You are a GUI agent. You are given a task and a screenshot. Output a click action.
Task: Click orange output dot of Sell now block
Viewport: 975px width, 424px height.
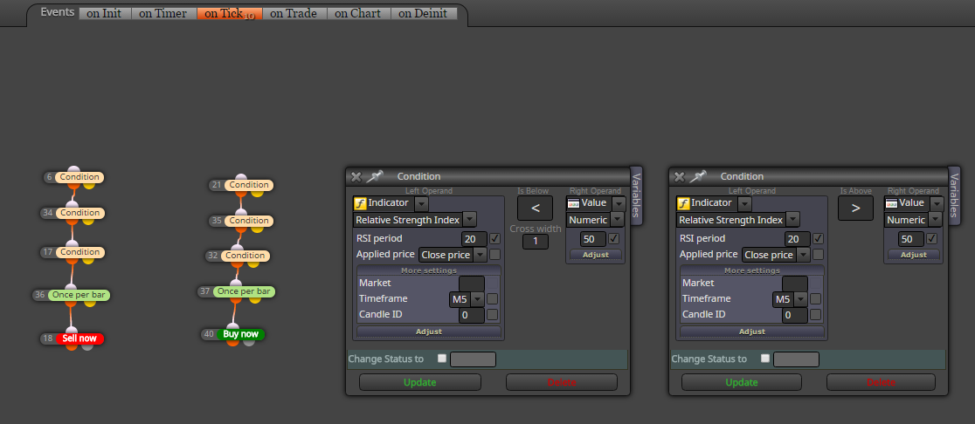click(x=72, y=345)
